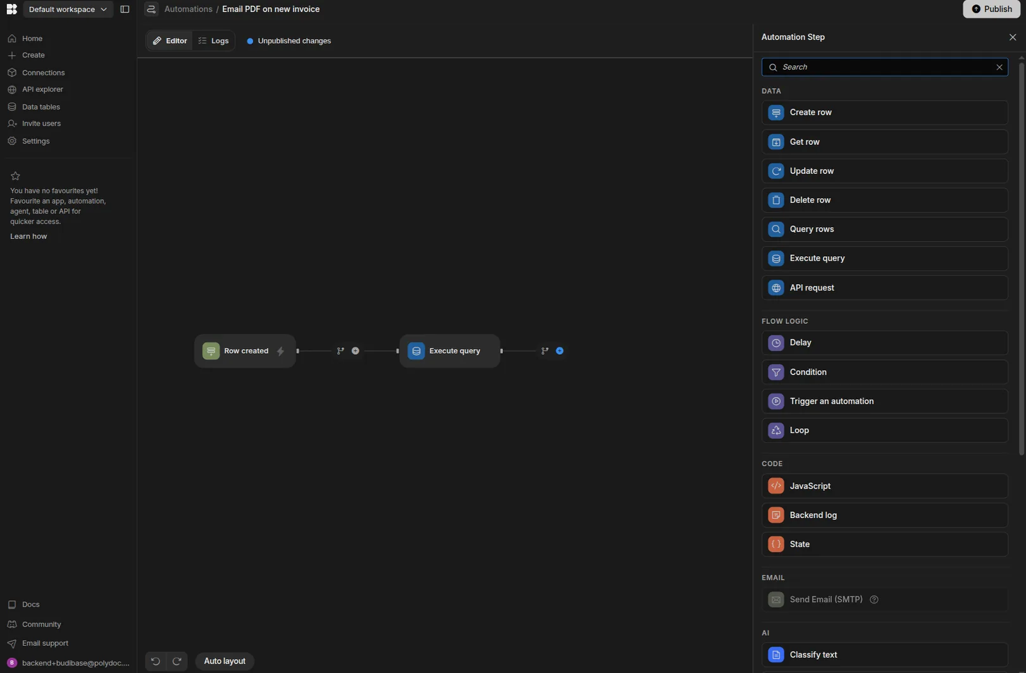Add a Loop step
The width and height of the screenshot is (1026, 673).
[x=885, y=430]
